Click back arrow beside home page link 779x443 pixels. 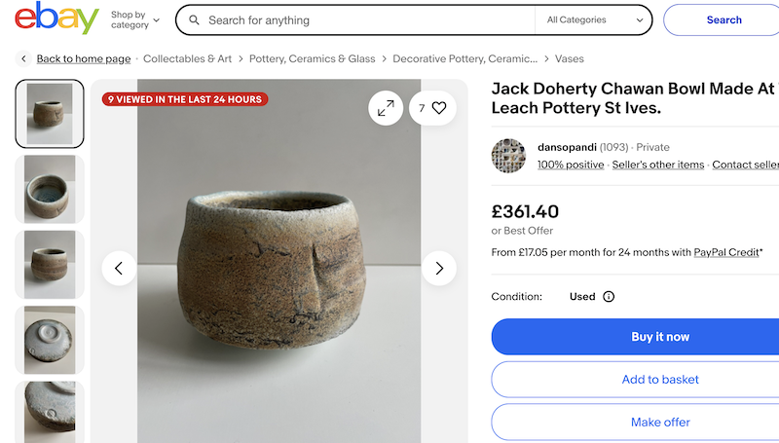(x=23, y=59)
